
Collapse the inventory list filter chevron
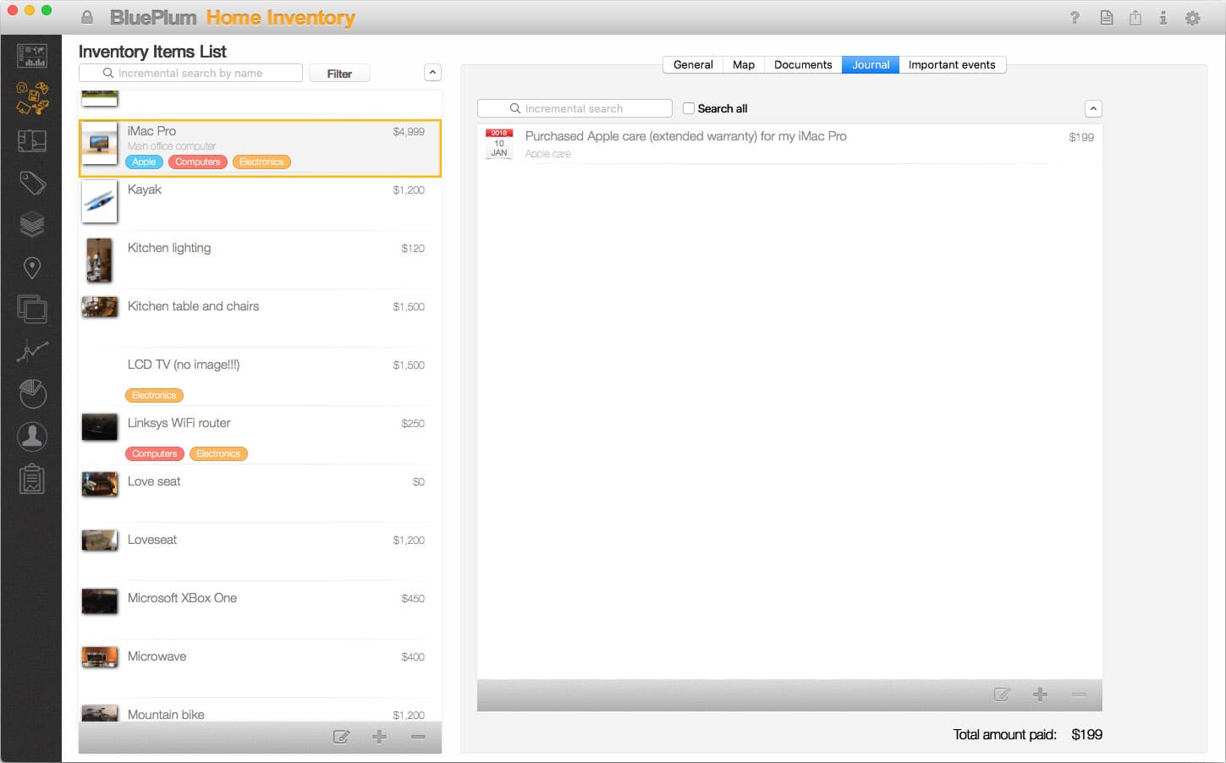click(x=432, y=73)
